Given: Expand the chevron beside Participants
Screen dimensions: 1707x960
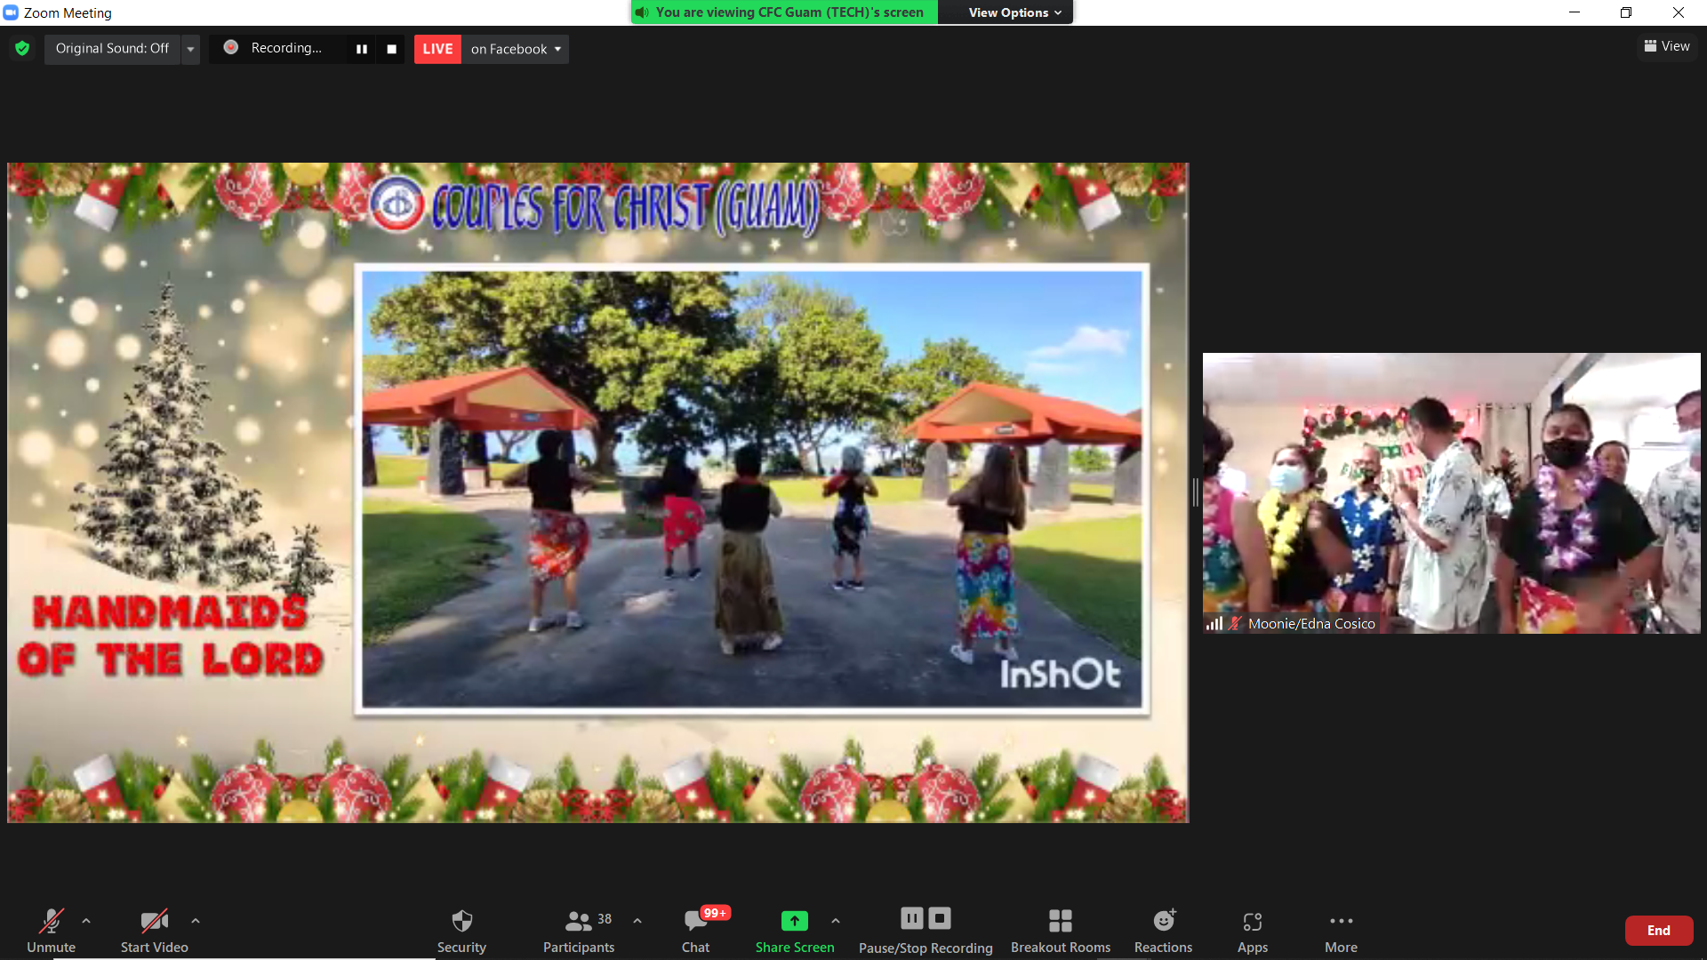Looking at the screenshot, I should [x=637, y=921].
